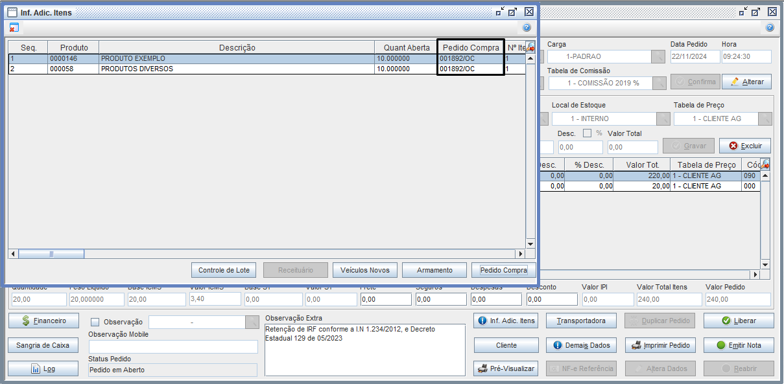Click the help icon in the background order window

pyautogui.click(x=770, y=28)
